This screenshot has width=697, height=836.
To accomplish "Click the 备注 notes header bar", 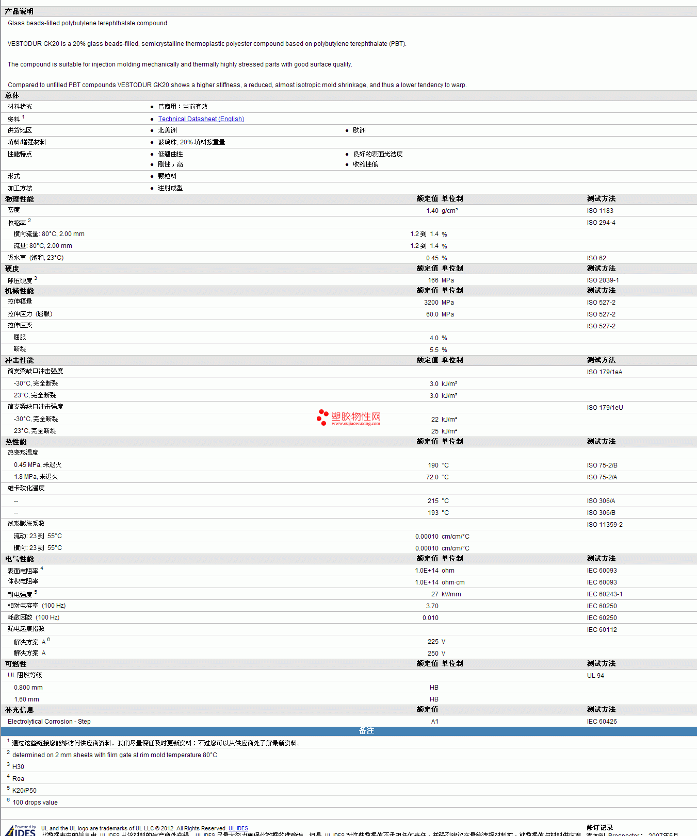I will pos(349,731).
